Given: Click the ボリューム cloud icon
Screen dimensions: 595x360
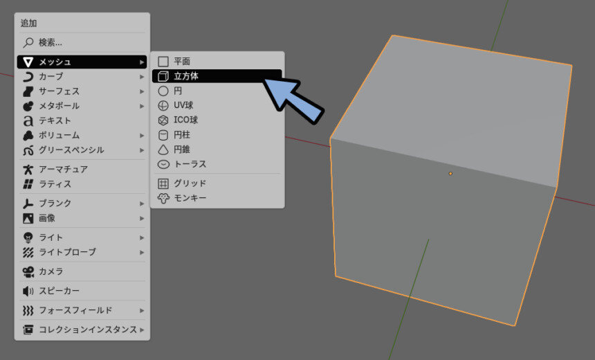Looking at the screenshot, I should pyautogui.click(x=28, y=136).
